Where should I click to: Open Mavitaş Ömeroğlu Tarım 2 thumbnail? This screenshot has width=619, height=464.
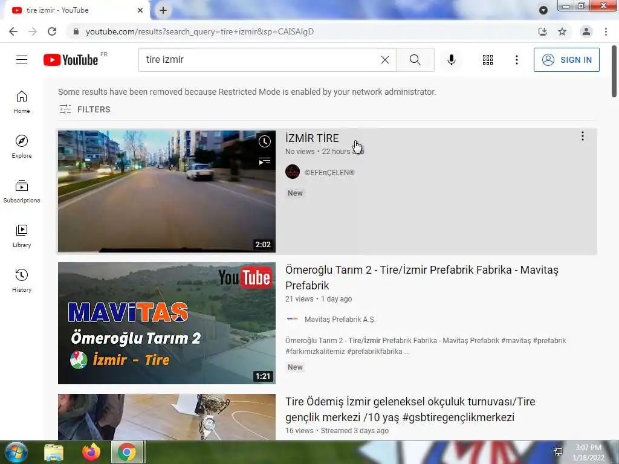click(x=167, y=323)
